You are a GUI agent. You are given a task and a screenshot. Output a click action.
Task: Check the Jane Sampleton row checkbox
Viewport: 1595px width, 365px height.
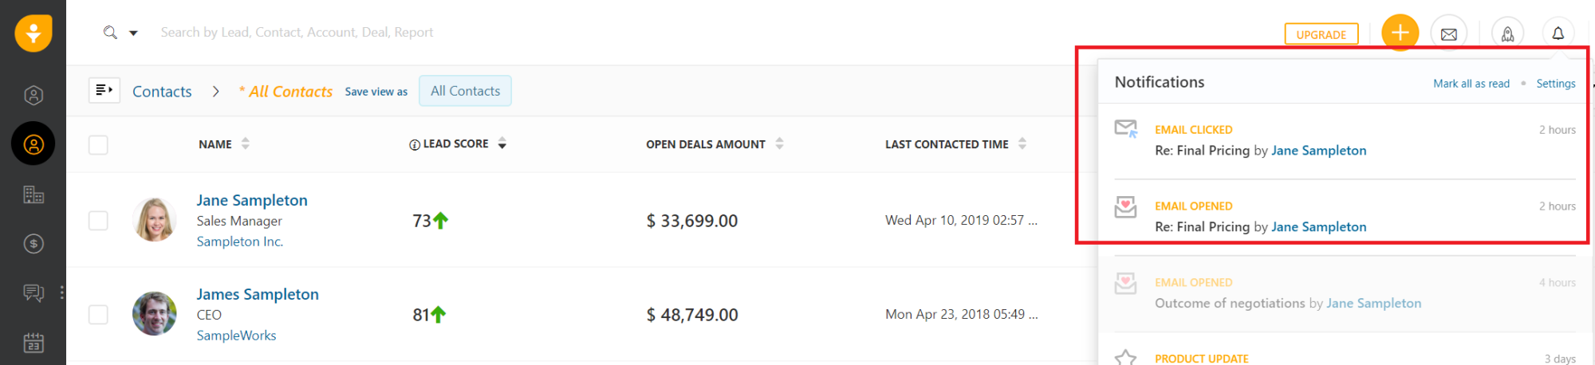(x=98, y=221)
